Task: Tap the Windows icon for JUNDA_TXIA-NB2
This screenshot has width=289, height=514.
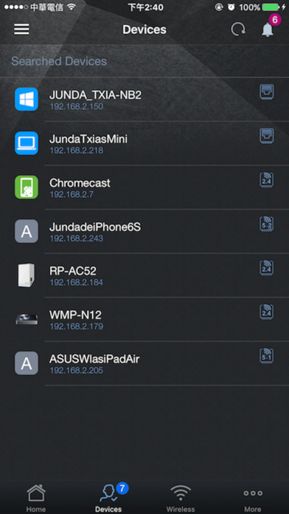Action: coord(27,99)
